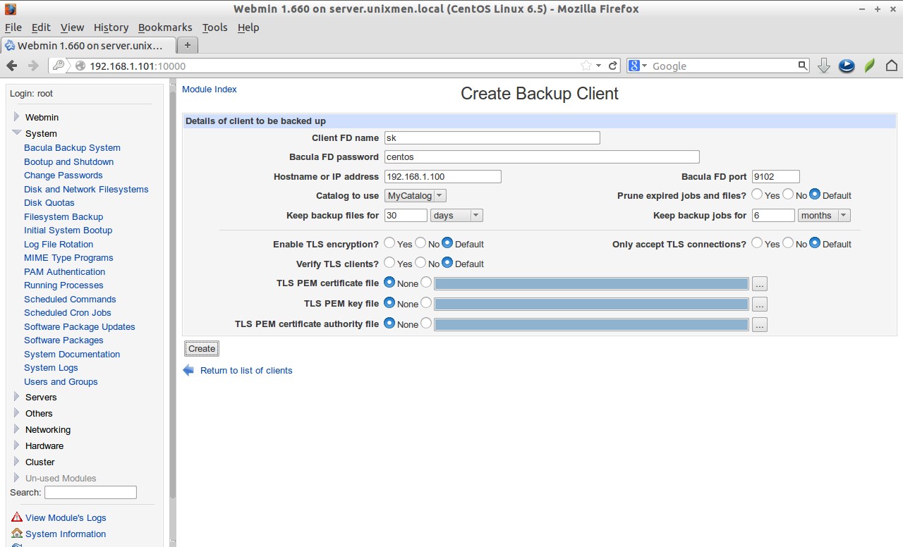Expand the Networking category
Image resolution: width=903 pixels, height=547 pixels.
16,429
